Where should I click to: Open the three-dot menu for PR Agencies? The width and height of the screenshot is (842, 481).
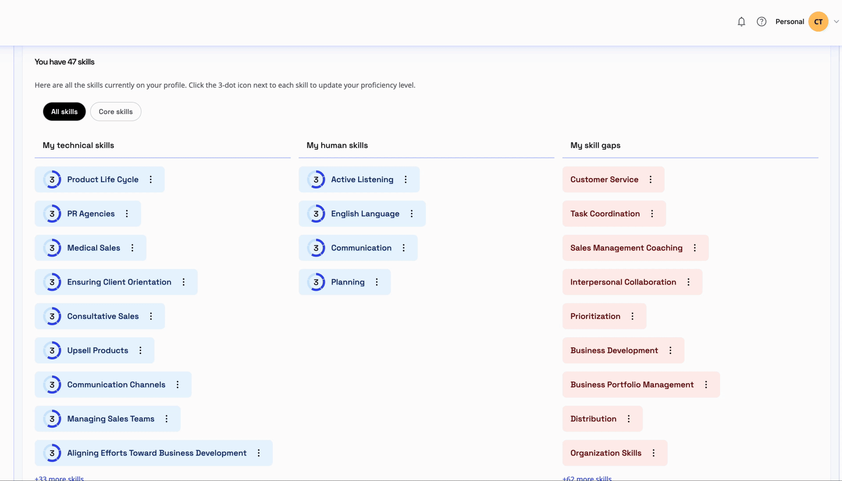pos(127,214)
